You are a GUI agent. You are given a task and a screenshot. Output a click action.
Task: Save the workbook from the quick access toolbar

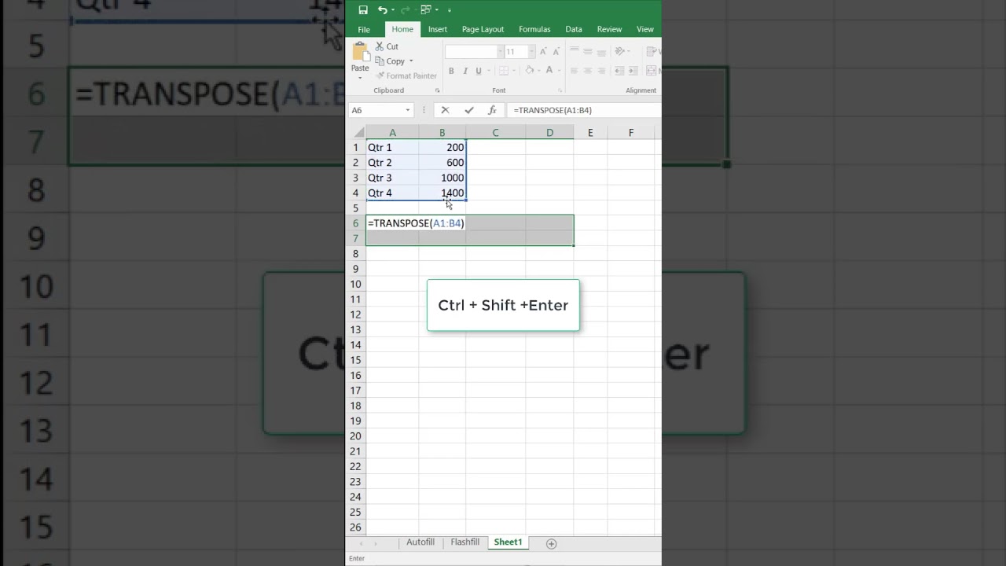[363, 10]
